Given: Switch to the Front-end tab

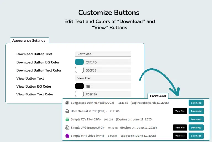Looking at the screenshot, I should click(x=158, y=96).
